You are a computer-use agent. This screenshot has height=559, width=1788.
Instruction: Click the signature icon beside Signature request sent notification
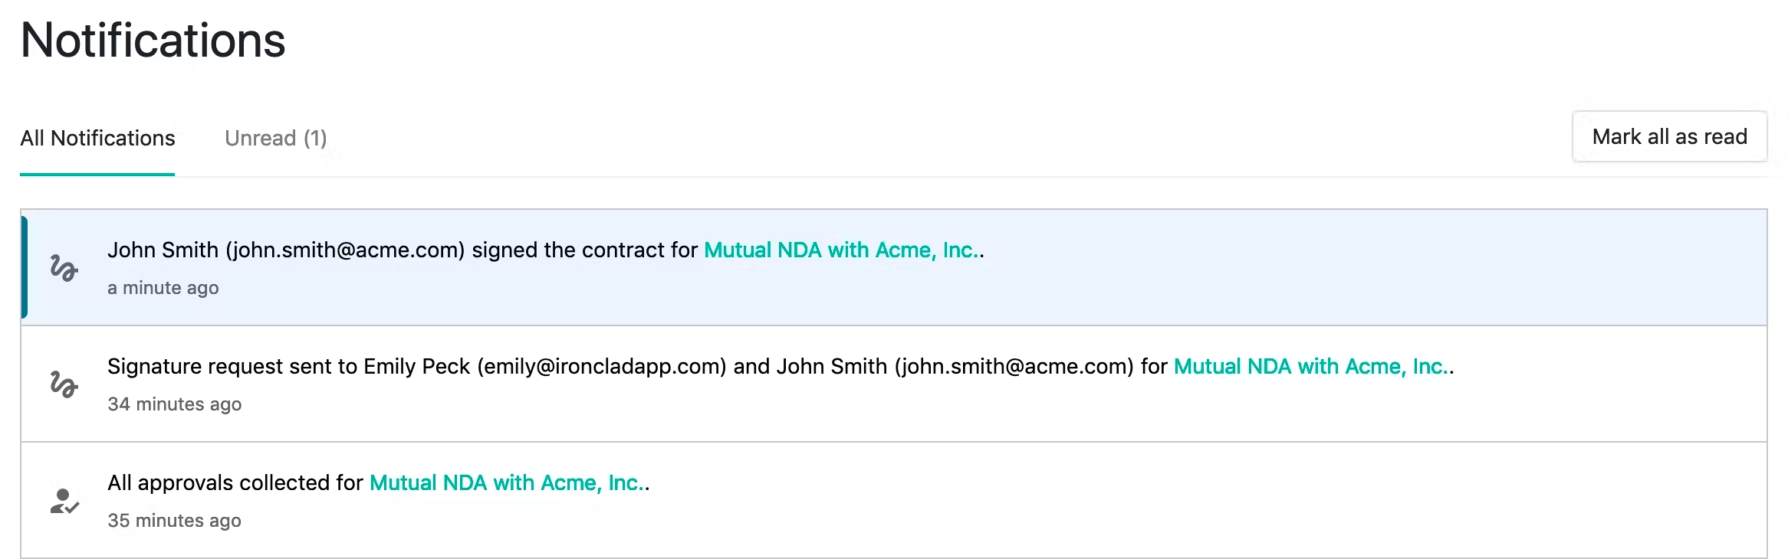[x=64, y=384]
